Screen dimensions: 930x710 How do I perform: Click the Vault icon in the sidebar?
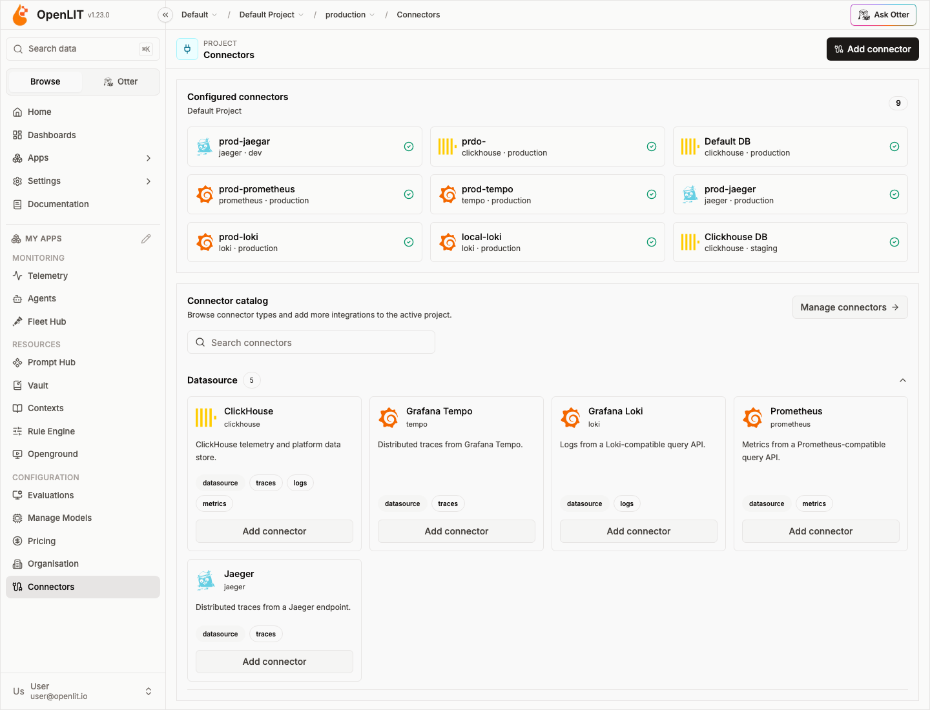[x=17, y=385]
